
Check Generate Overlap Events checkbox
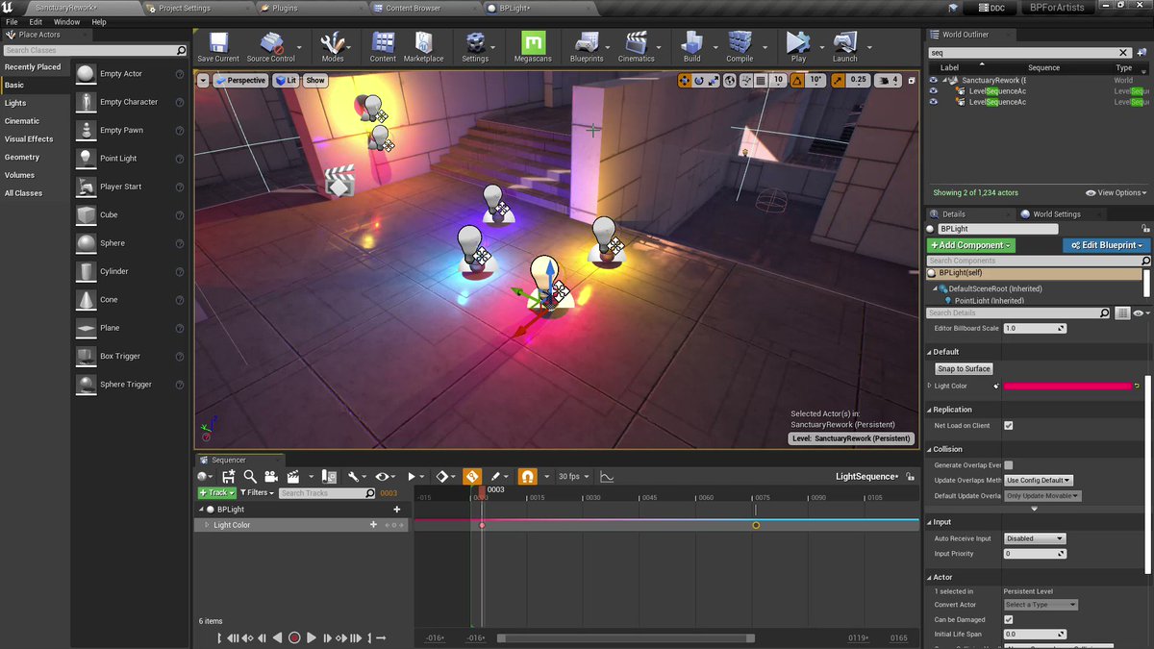tap(1009, 464)
